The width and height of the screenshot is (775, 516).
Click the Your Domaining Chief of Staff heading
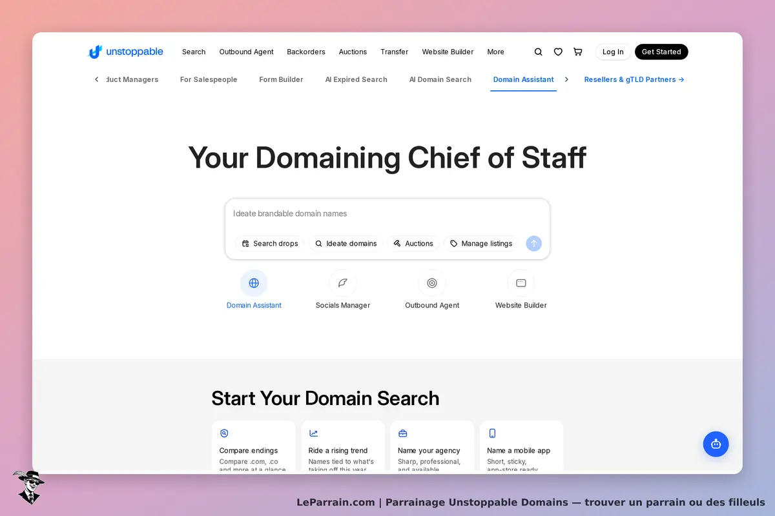pos(387,158)
